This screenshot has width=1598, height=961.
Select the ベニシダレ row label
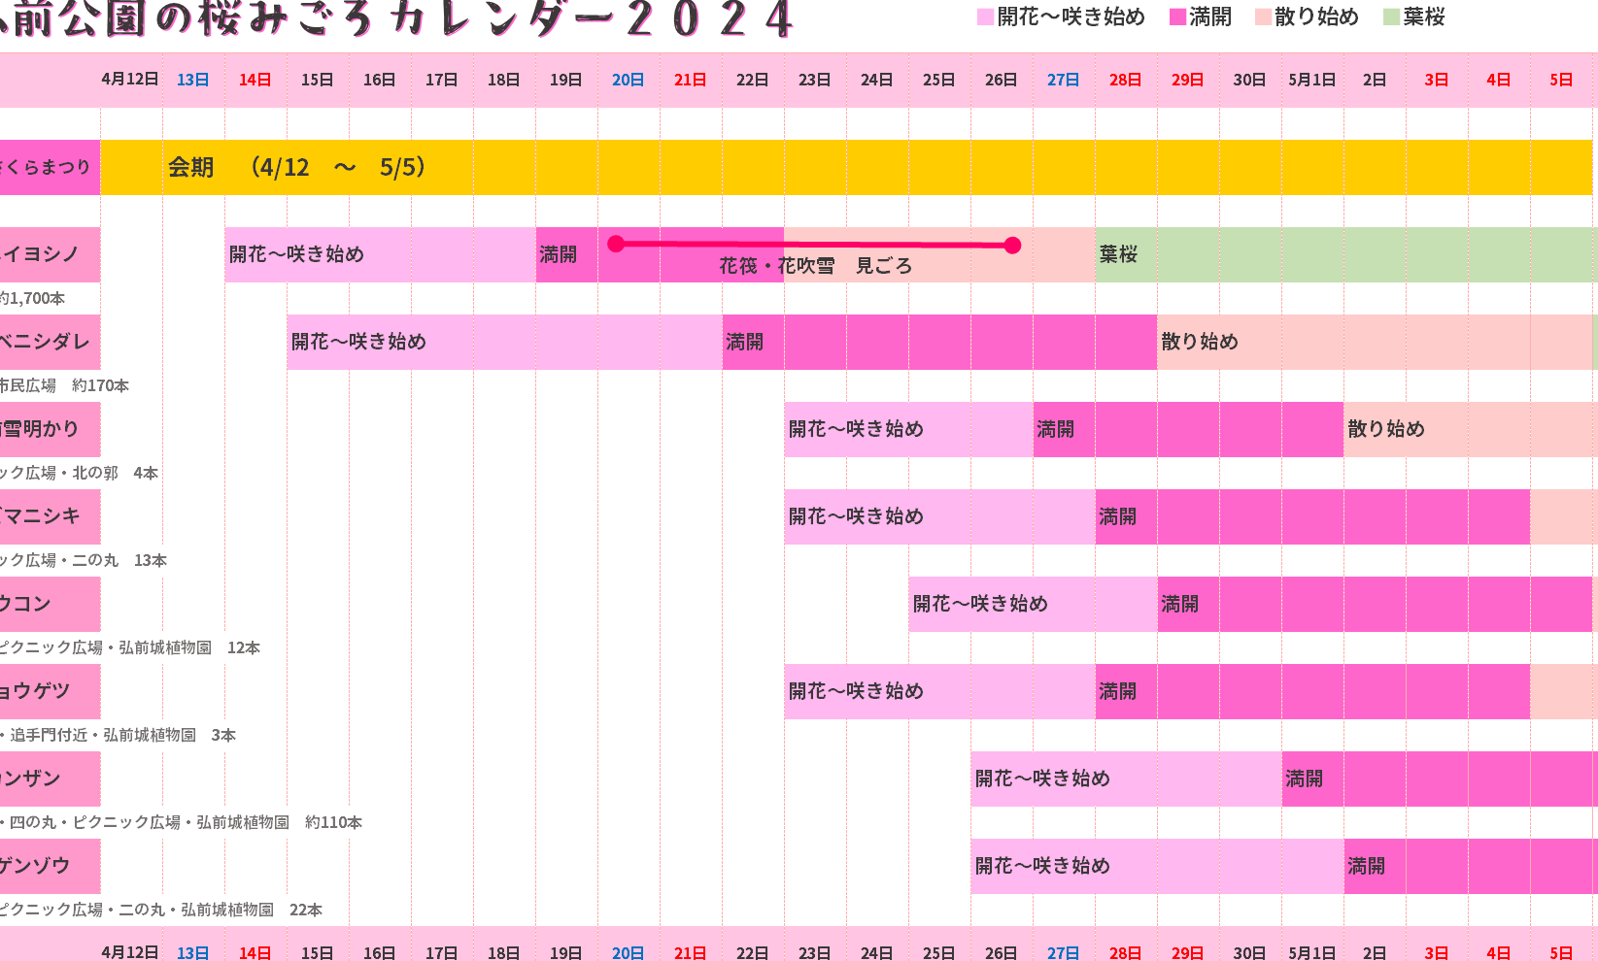(x=49, y=342)
